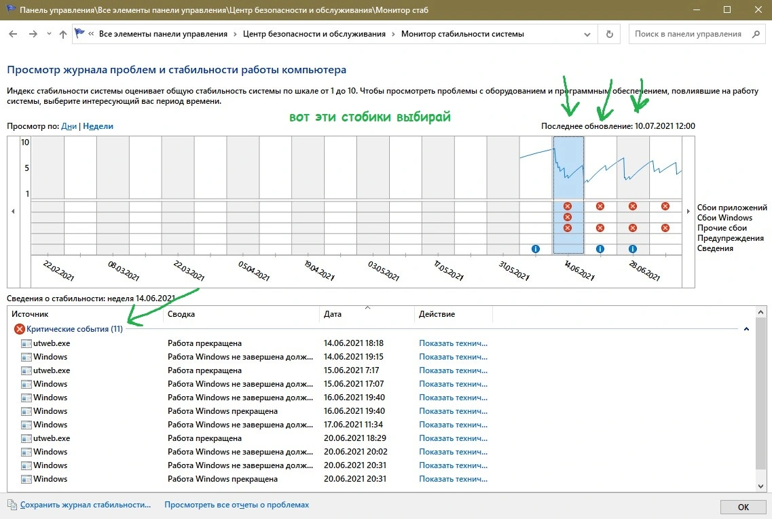
Task: Select Windows row dated 20.06.2021 20:02
Action: coord(254,452)
